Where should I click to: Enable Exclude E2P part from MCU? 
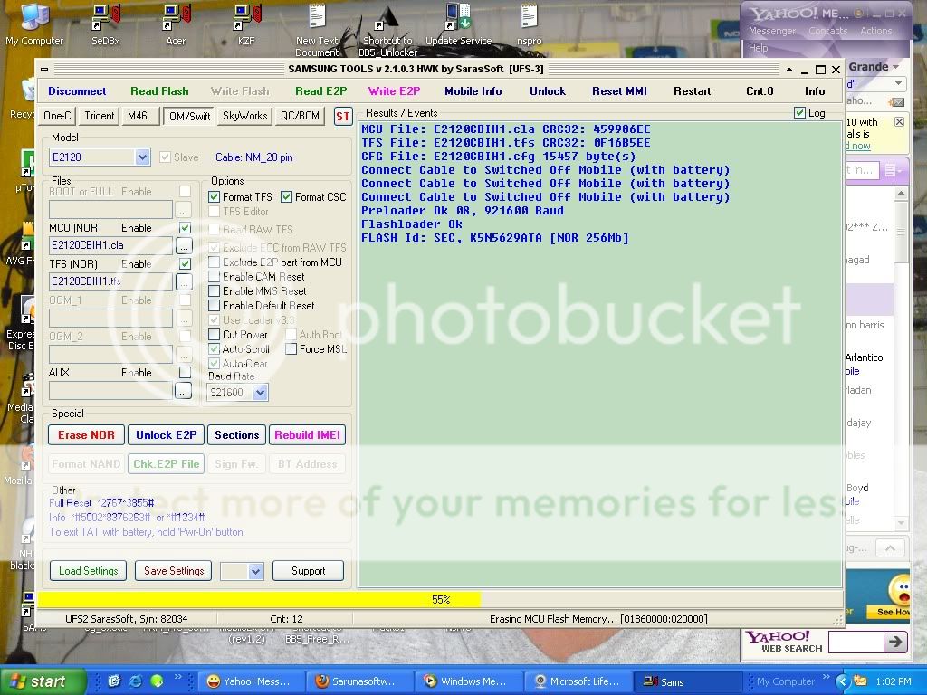tap(214, 262)
